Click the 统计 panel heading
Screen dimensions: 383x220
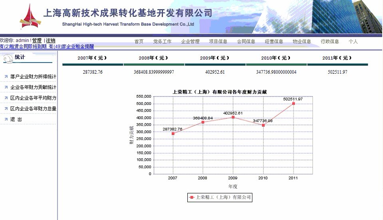(20, 57)
